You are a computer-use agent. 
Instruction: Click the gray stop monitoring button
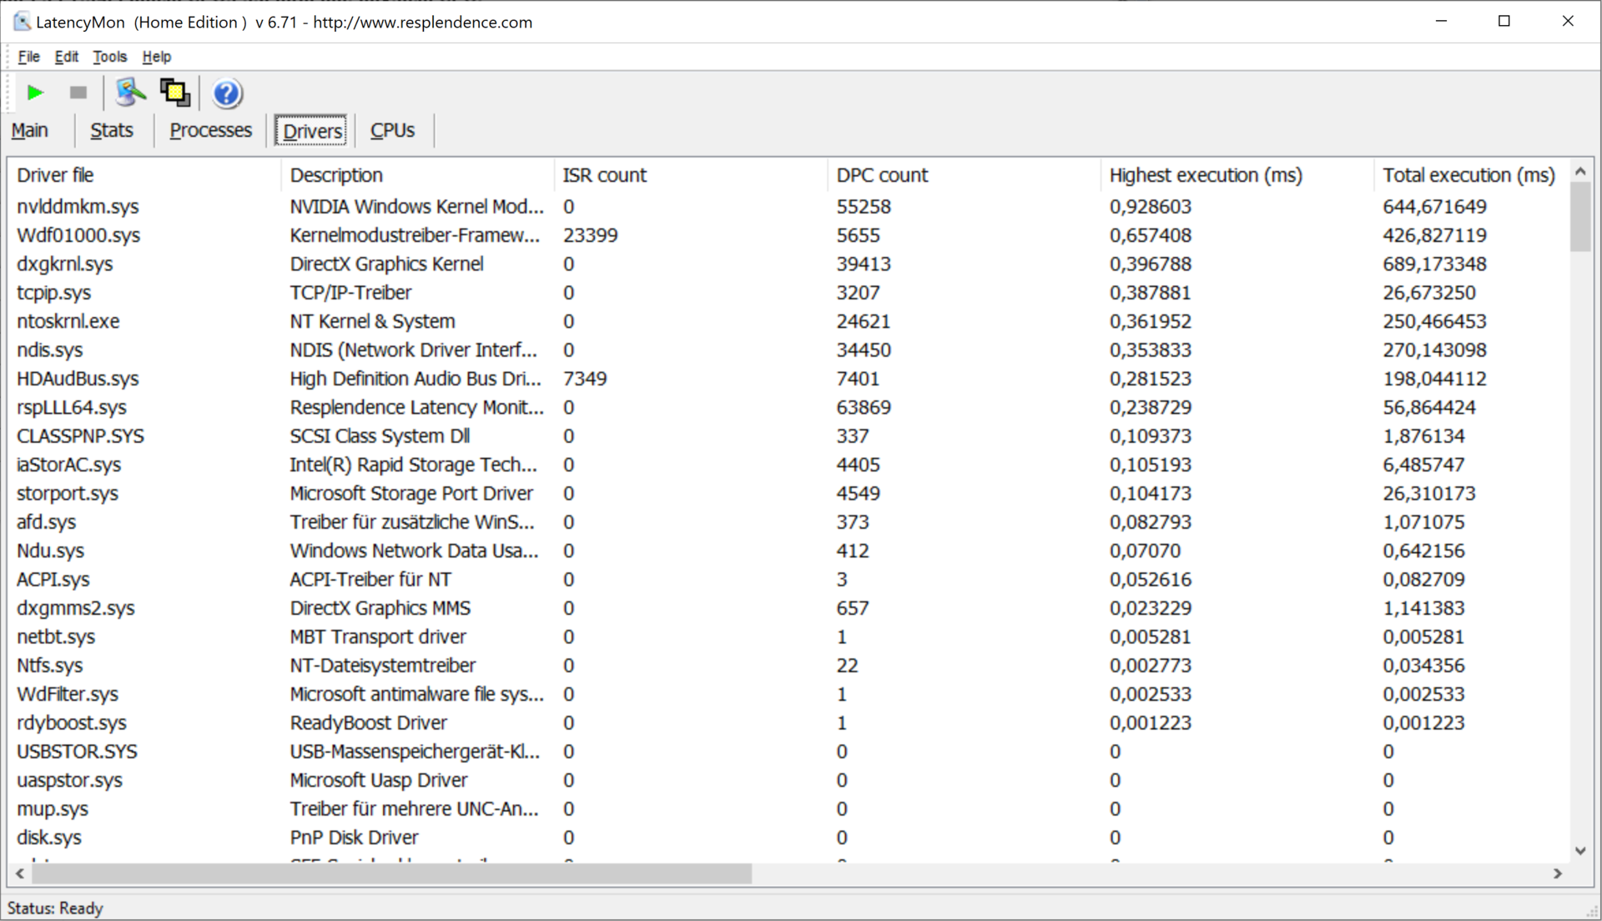coord(78,93)
